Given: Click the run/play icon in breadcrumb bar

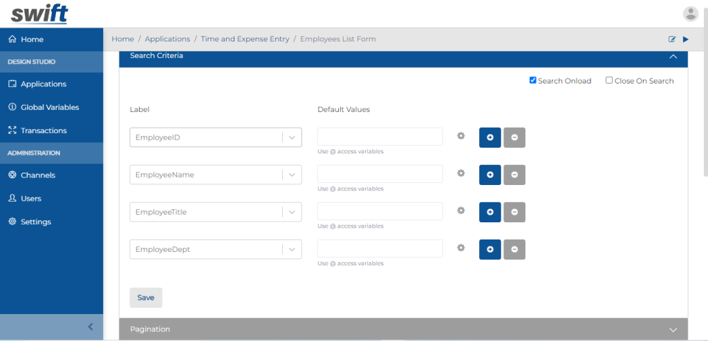Looking at the screenshot, I should tap(686, 39).
